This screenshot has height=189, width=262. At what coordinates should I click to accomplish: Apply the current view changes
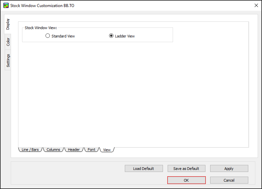pyautogui.click(x=229, y=169)
